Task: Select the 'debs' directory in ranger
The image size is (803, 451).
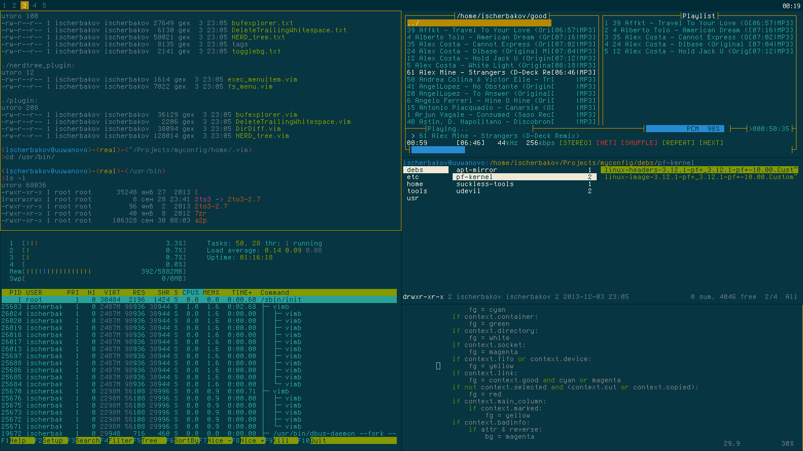Action: point(426,170)
